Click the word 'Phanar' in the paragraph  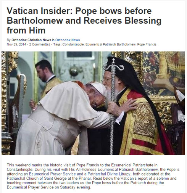[x=85, y=178]
